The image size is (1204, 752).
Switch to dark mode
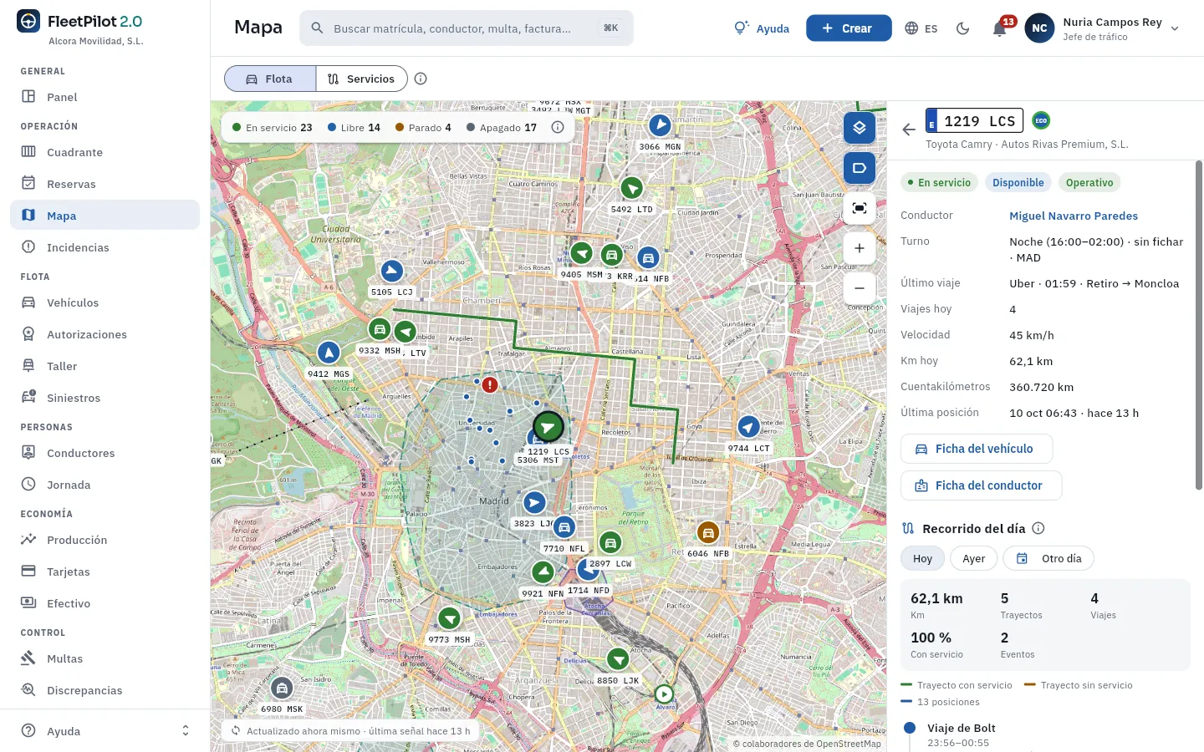click(x=963, y=28)
